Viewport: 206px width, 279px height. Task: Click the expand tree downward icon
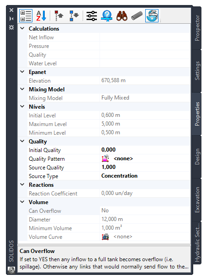pos(74,16)
